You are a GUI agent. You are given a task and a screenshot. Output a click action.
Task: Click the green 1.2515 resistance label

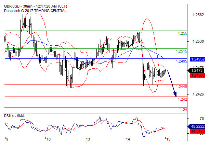pos(181,51)
